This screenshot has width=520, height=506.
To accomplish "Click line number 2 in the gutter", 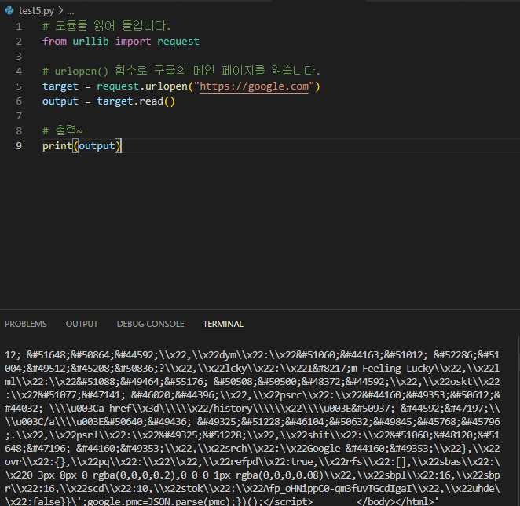I will point(19,42).
